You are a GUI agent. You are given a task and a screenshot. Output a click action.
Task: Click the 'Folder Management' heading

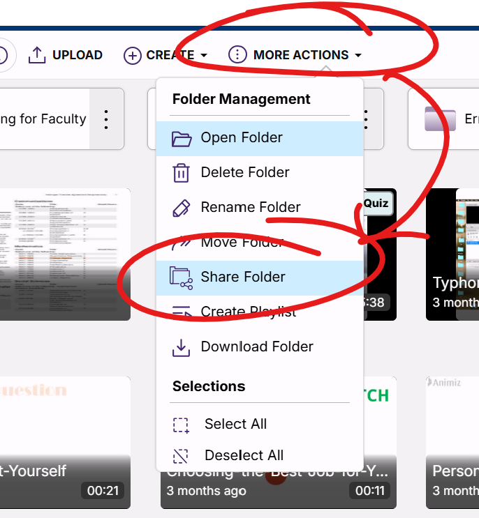coord(241,99)
